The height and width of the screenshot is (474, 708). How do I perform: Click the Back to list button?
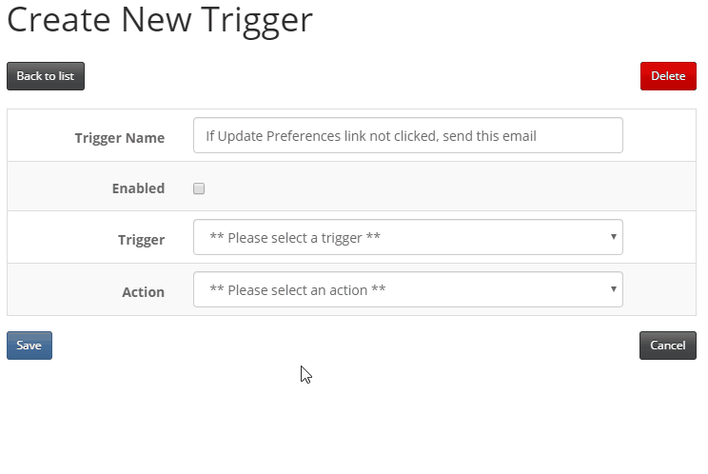(46, 76)
